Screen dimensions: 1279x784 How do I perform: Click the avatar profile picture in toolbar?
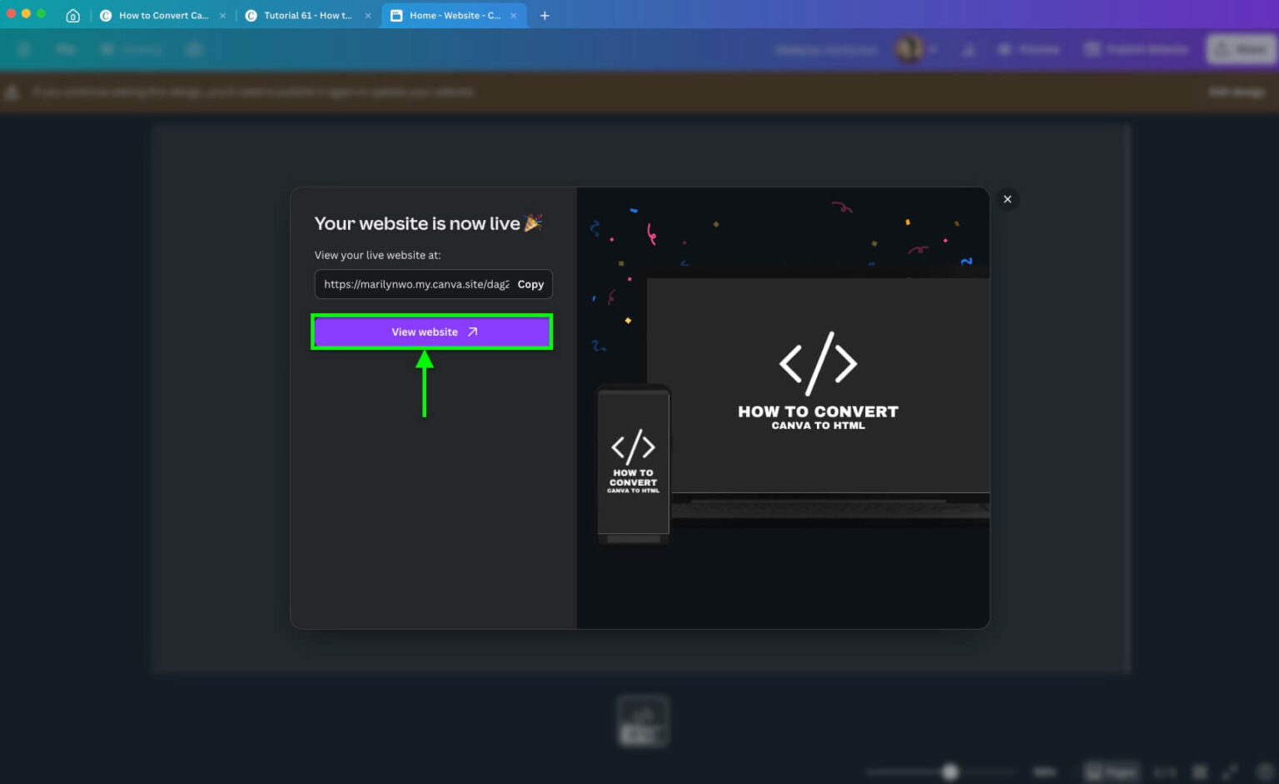[910, 48]
